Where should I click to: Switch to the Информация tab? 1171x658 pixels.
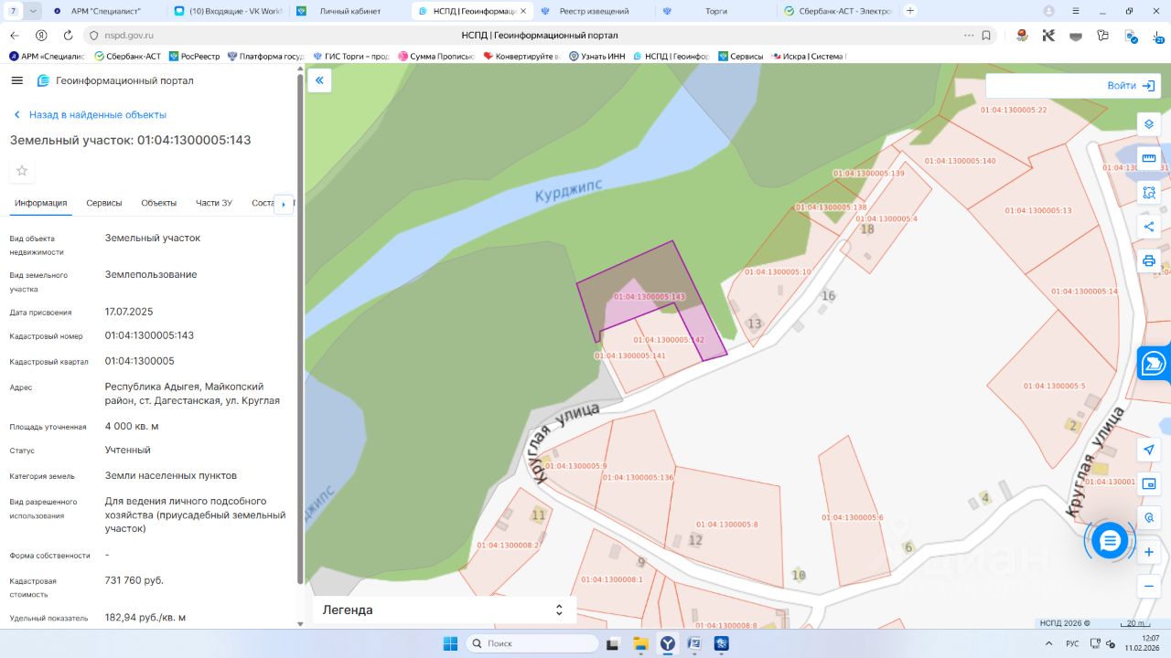[41, 203]
